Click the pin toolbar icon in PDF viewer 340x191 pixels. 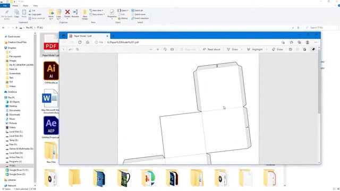(x=313, y=49)
